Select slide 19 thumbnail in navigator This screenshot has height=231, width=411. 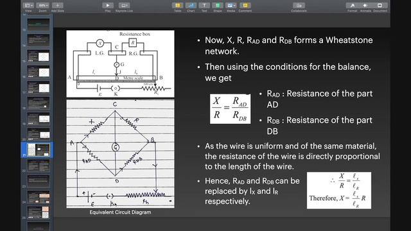tap(39, 119)
